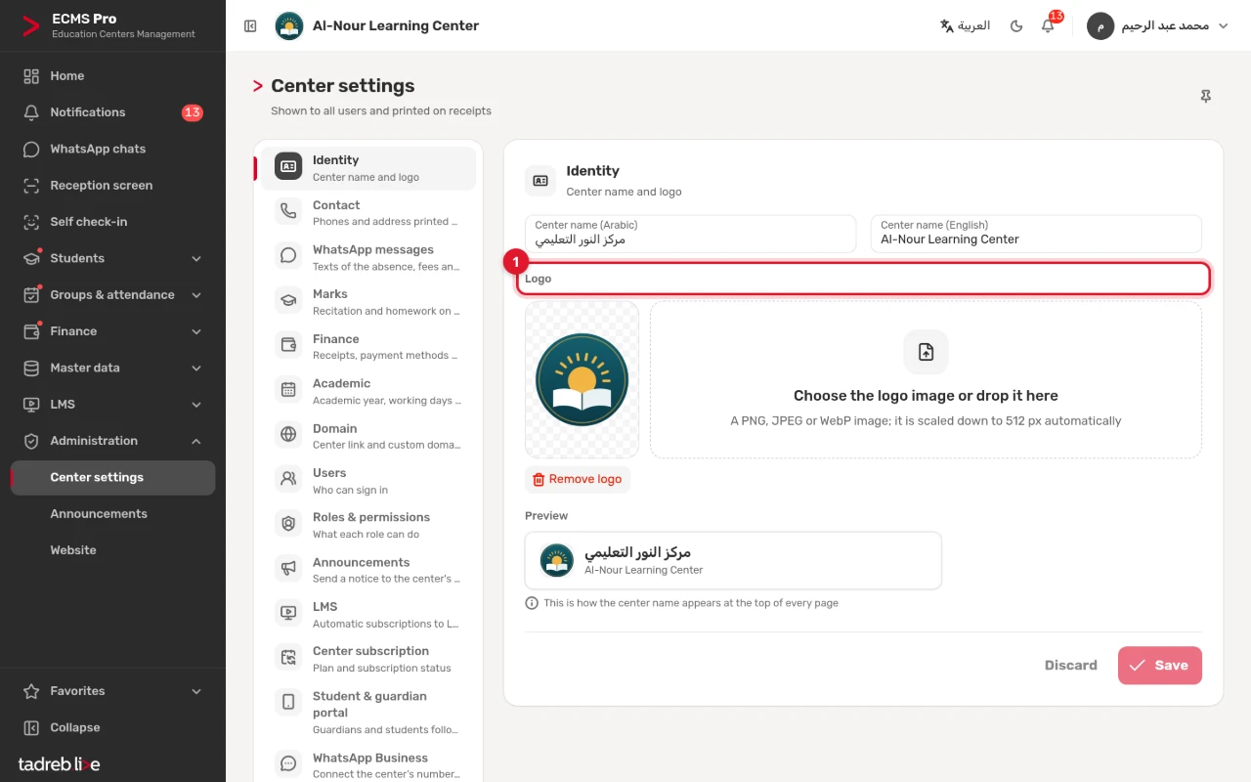1251x782 pixels.
Task: Expand the Favorites section
Action: pos(112,691)
